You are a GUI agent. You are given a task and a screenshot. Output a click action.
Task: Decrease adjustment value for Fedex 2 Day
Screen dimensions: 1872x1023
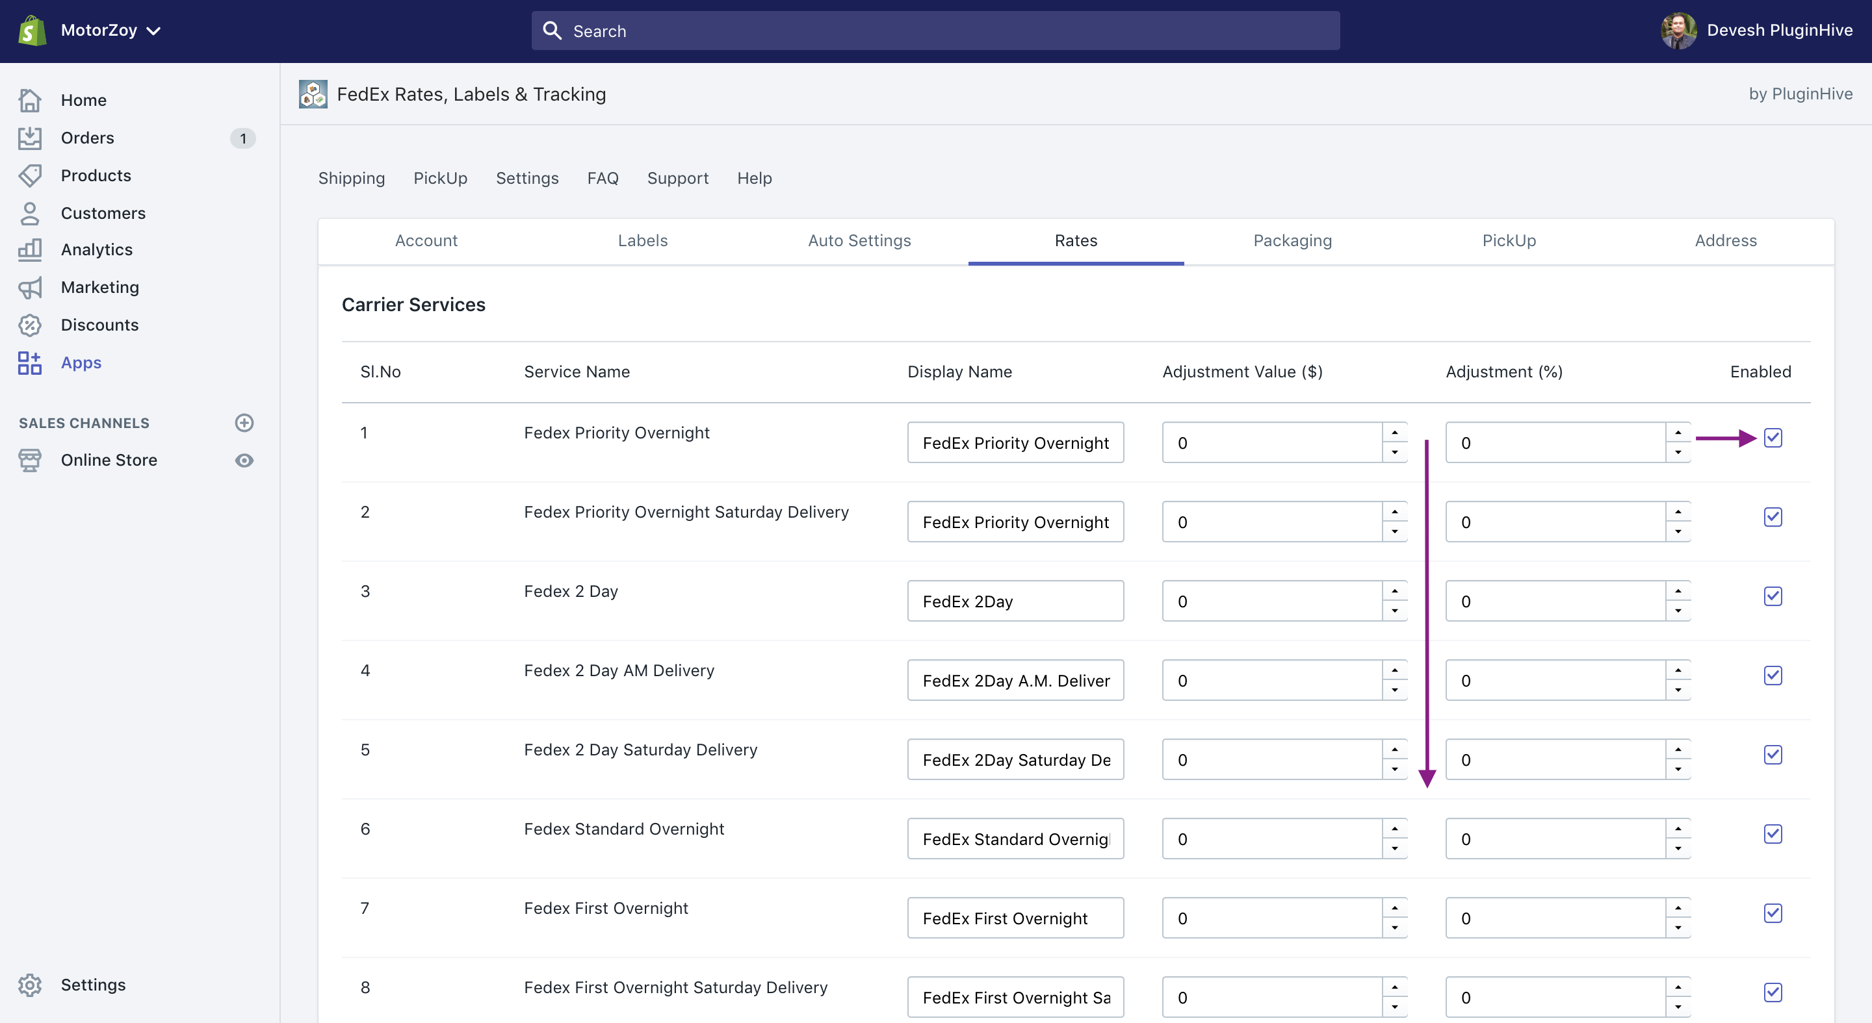click(1394, 611)
